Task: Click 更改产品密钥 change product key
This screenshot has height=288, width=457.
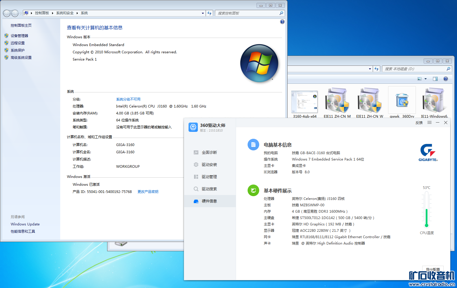Action: point(148,192)
